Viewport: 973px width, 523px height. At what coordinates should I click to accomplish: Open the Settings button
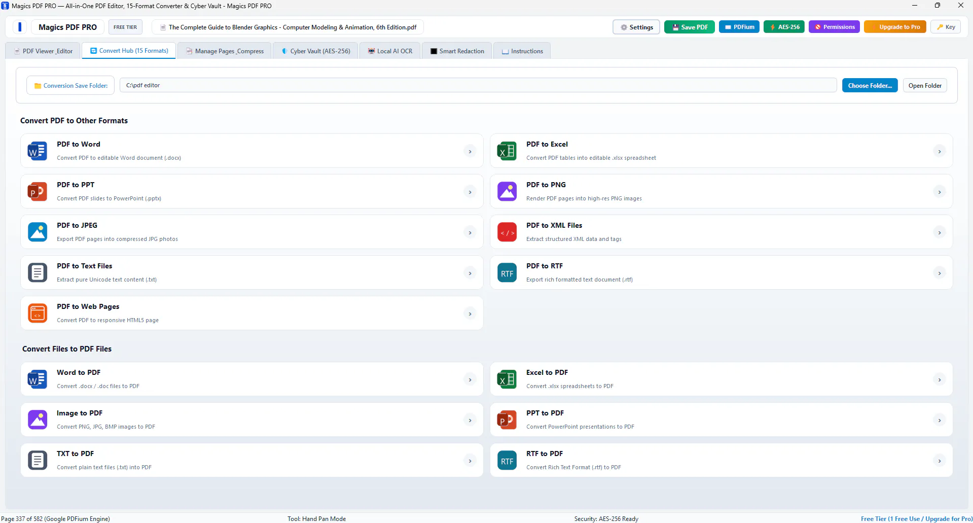point(636,27)
